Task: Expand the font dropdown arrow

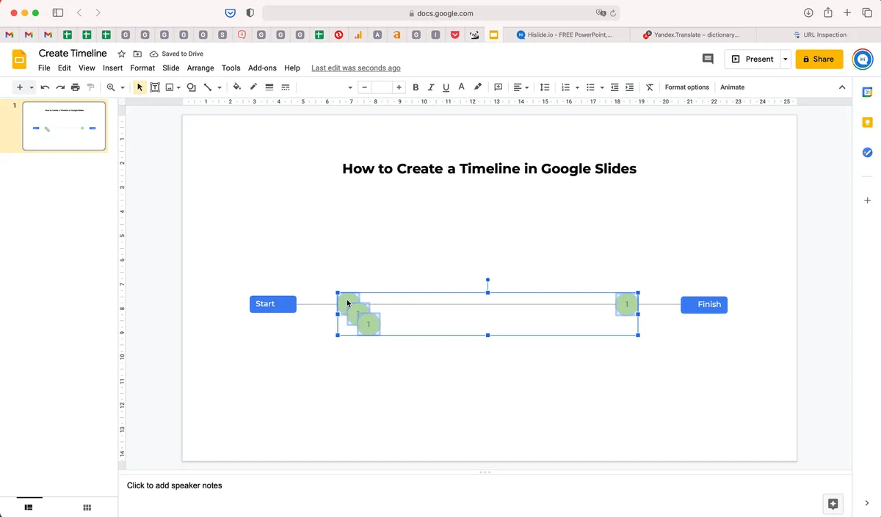Action: (350, 87)
